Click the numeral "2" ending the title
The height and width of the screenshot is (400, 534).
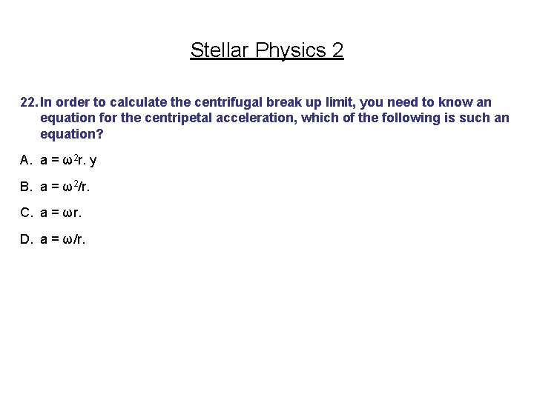(x=337, y=50)
